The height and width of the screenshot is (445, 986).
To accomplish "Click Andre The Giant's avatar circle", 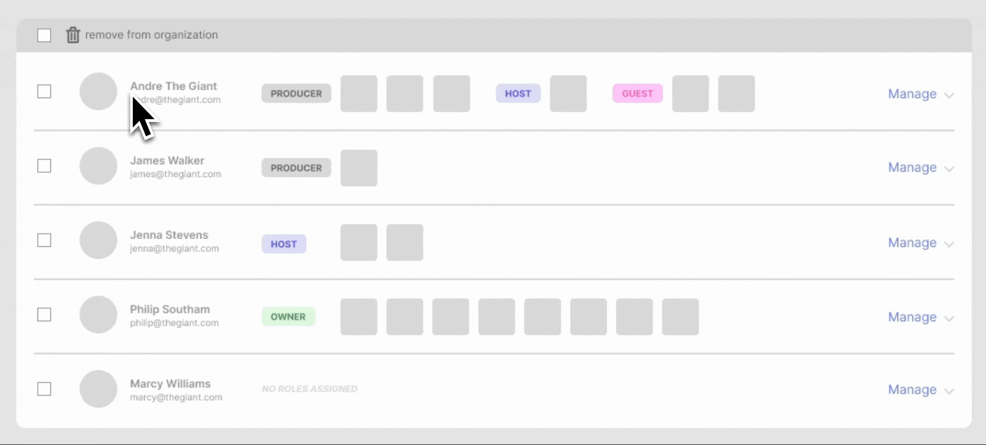I will [99, 91].
